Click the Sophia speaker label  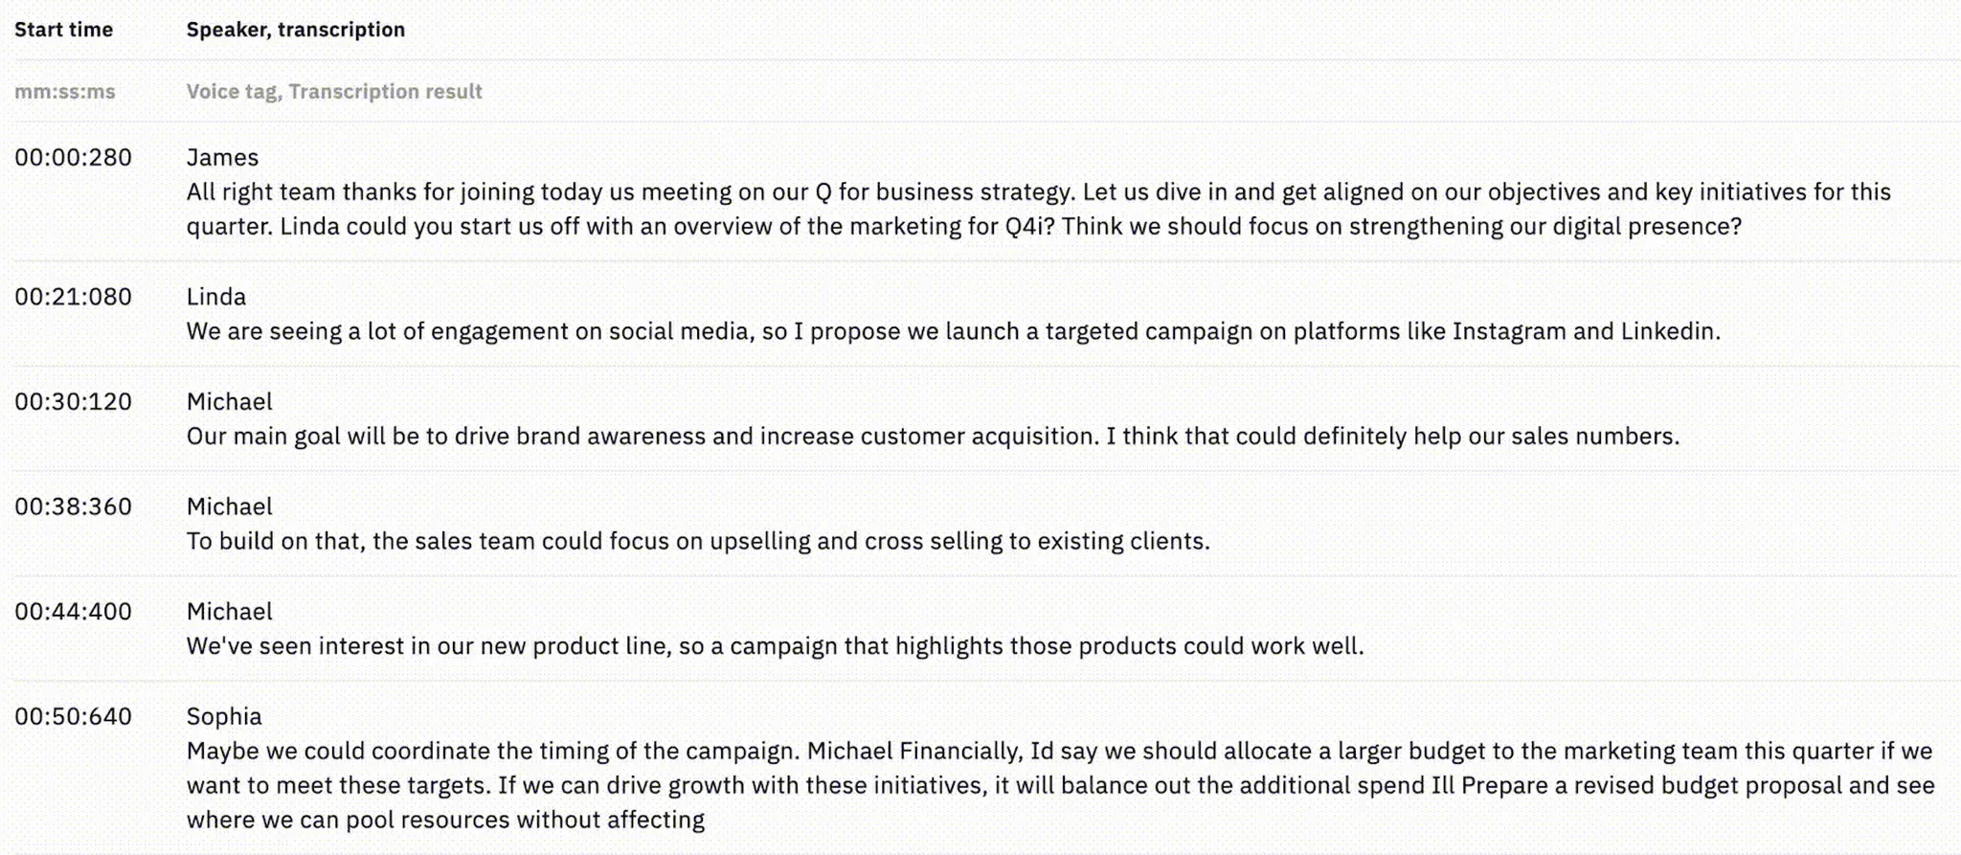pyautogui.click(x=223, y=716)
